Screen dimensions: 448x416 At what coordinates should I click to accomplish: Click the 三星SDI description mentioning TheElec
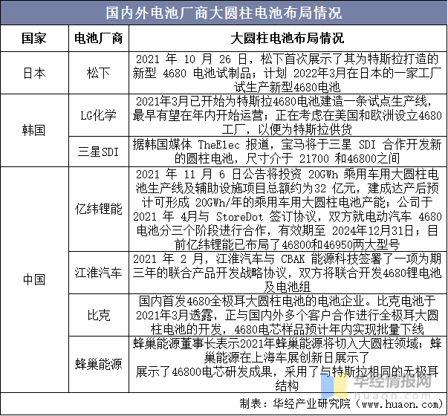coord(288,152)
